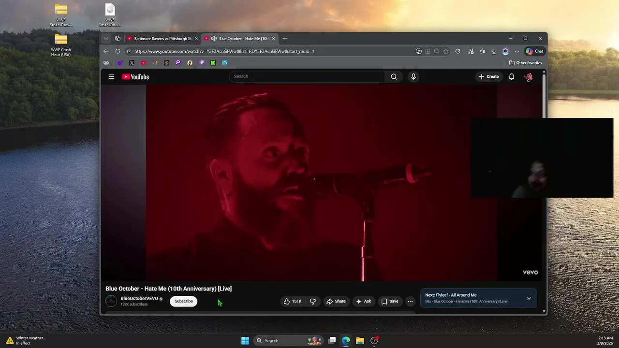Click the video title Blue October - Hate Me
Image resolution: width=619 pixels, height=348 pixels.
(x=169, y=289)
